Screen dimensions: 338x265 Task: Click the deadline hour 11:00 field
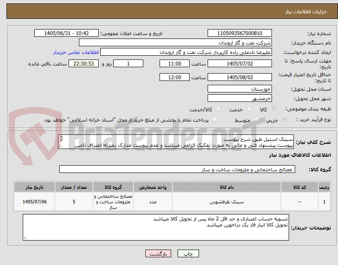point(175,63)
